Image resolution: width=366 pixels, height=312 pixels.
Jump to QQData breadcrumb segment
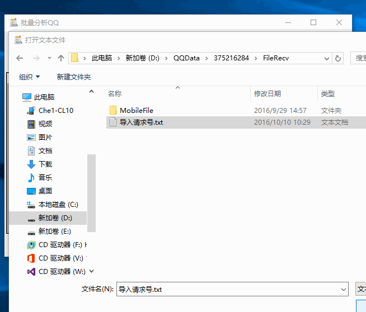[186, 58]
